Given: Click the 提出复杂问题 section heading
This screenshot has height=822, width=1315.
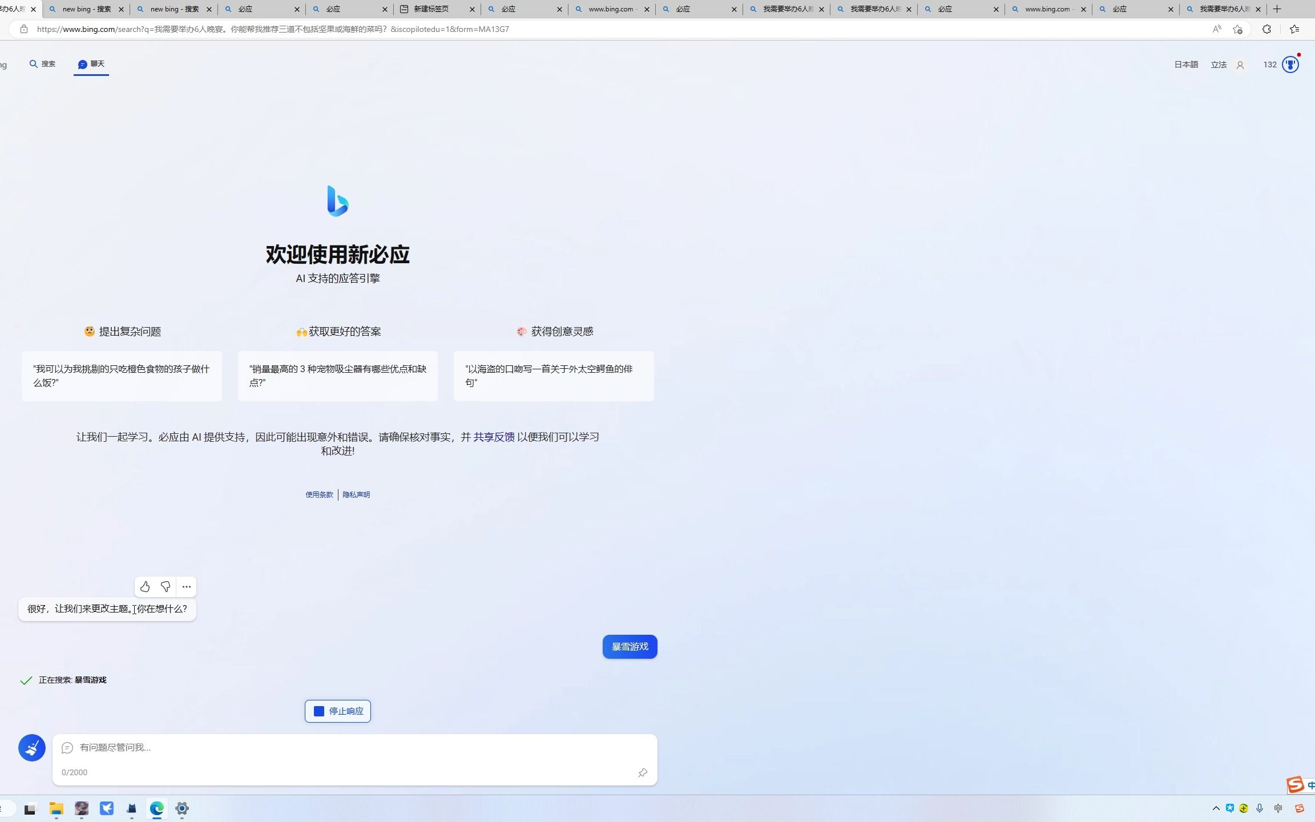Looking at the screenshot, I should click(123, 332).
